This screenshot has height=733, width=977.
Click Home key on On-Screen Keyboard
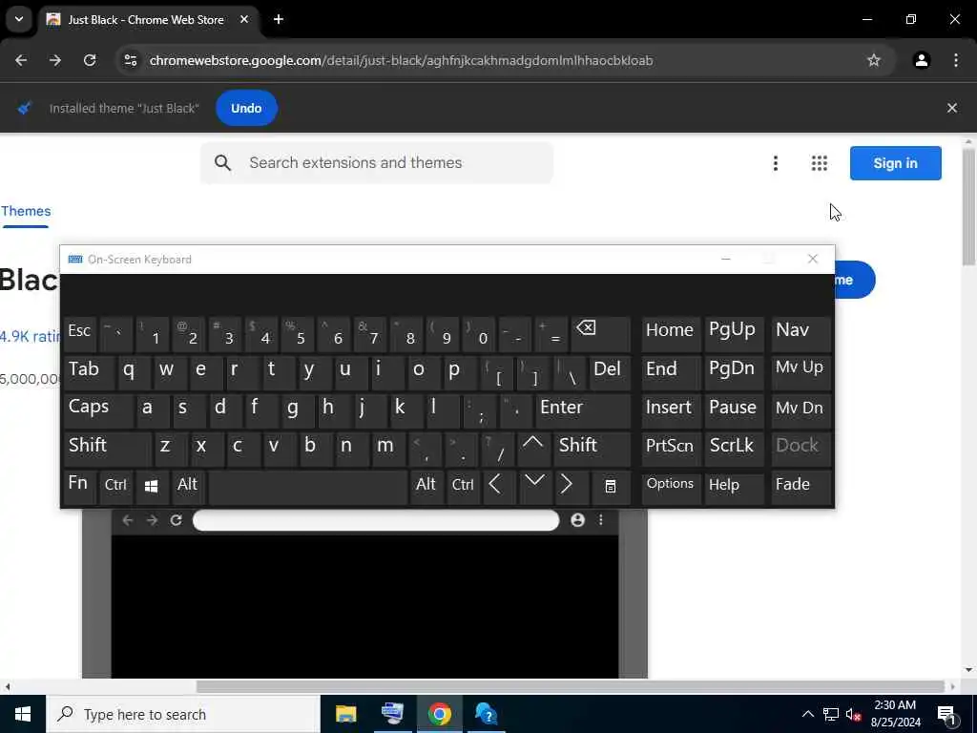coord(671,334)
